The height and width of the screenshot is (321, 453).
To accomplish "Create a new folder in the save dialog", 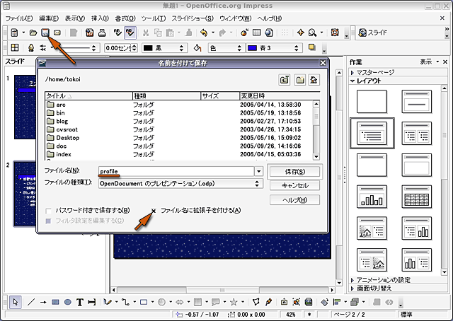I will tap(299, 80).
